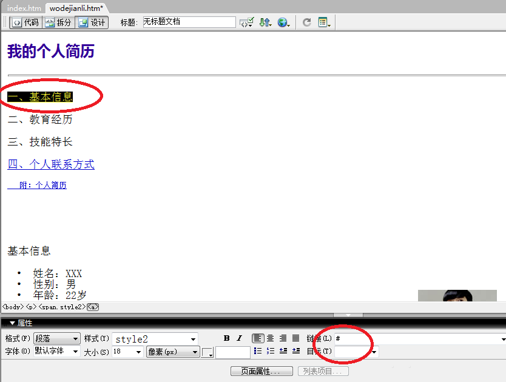506x382 pixels.
Task: Refresh design view icon
Action: (306, 22)
